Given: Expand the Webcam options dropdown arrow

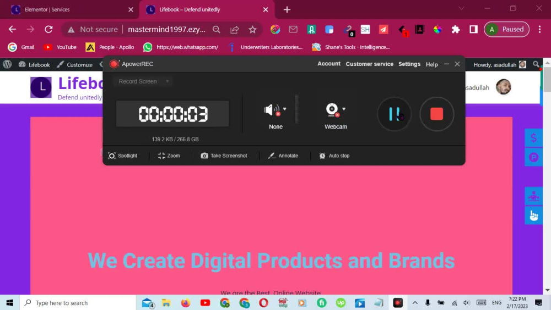Looking at the screenshot, I should click(x=344, y=109).
